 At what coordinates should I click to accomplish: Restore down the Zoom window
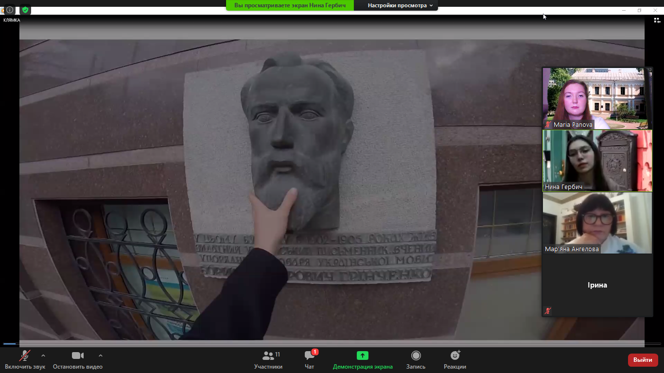point(639,10)
